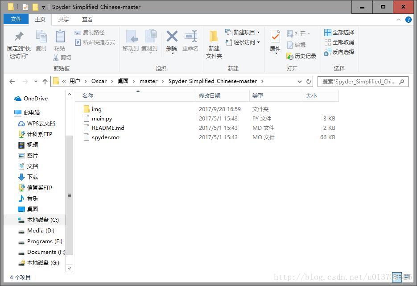417x286 pixels.
Task: Switch to details view layout icon
Action: [397, 277]
